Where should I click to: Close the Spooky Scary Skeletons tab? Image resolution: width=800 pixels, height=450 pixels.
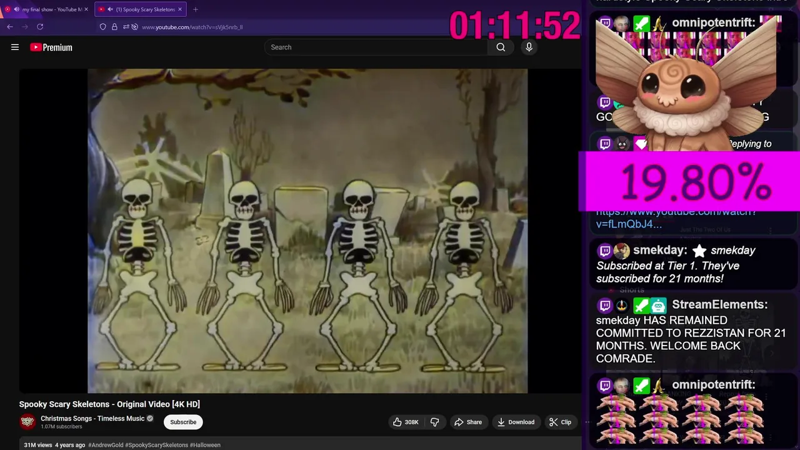(180, 9)
